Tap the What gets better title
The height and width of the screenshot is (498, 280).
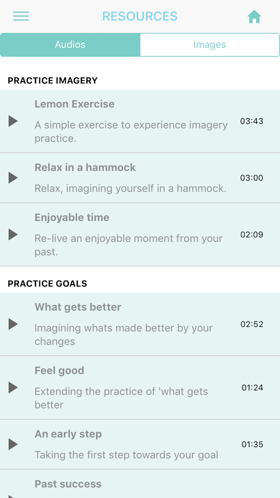click(78, 307)
